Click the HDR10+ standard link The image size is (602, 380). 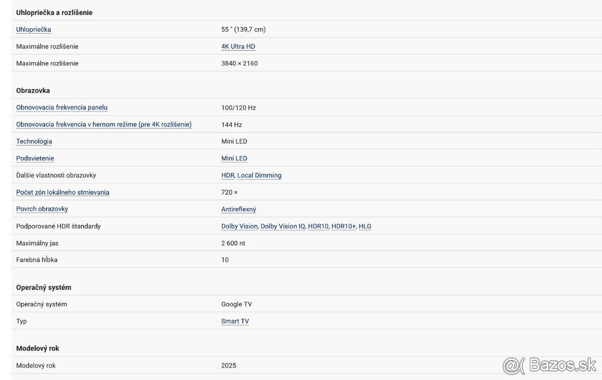[x=344, y=226]
